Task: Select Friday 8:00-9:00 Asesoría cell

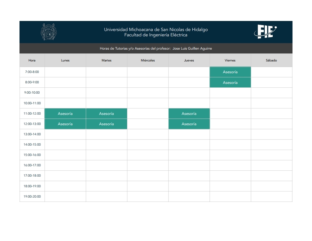Action: [230, 82]
